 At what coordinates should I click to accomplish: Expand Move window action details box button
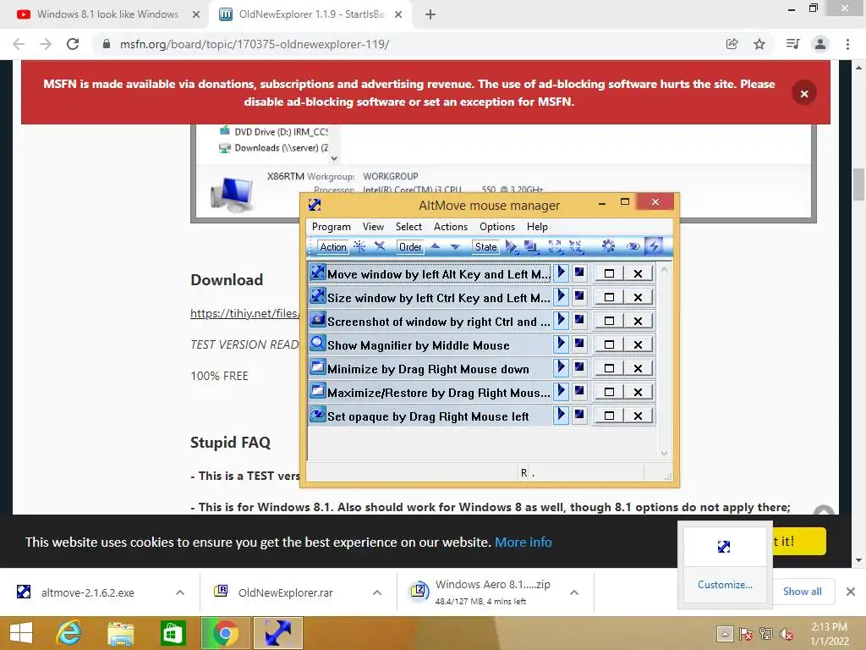609,273
